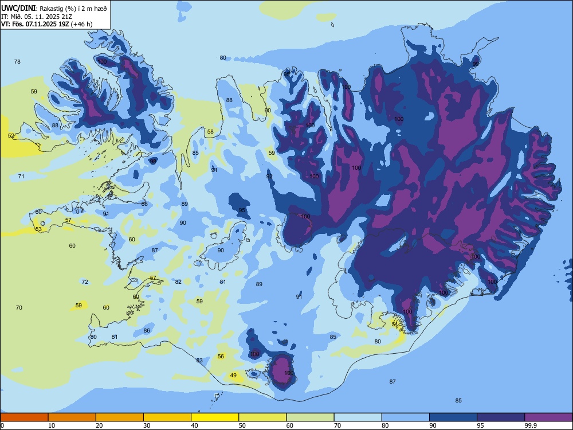Viewport: 573px width, 430px height.
Task: Click the humidity value '98' on the map
Action: click(153, 161)
